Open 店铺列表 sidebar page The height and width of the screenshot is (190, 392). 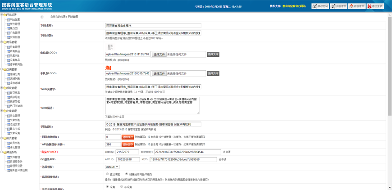[15, 78]
